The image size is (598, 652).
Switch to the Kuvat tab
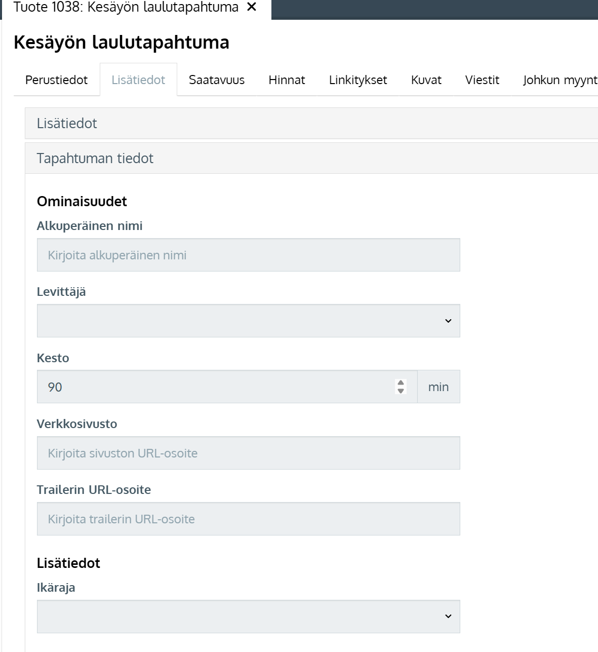pos(426,80)
